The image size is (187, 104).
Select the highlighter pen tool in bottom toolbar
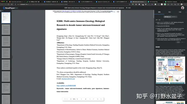[86, 99]
